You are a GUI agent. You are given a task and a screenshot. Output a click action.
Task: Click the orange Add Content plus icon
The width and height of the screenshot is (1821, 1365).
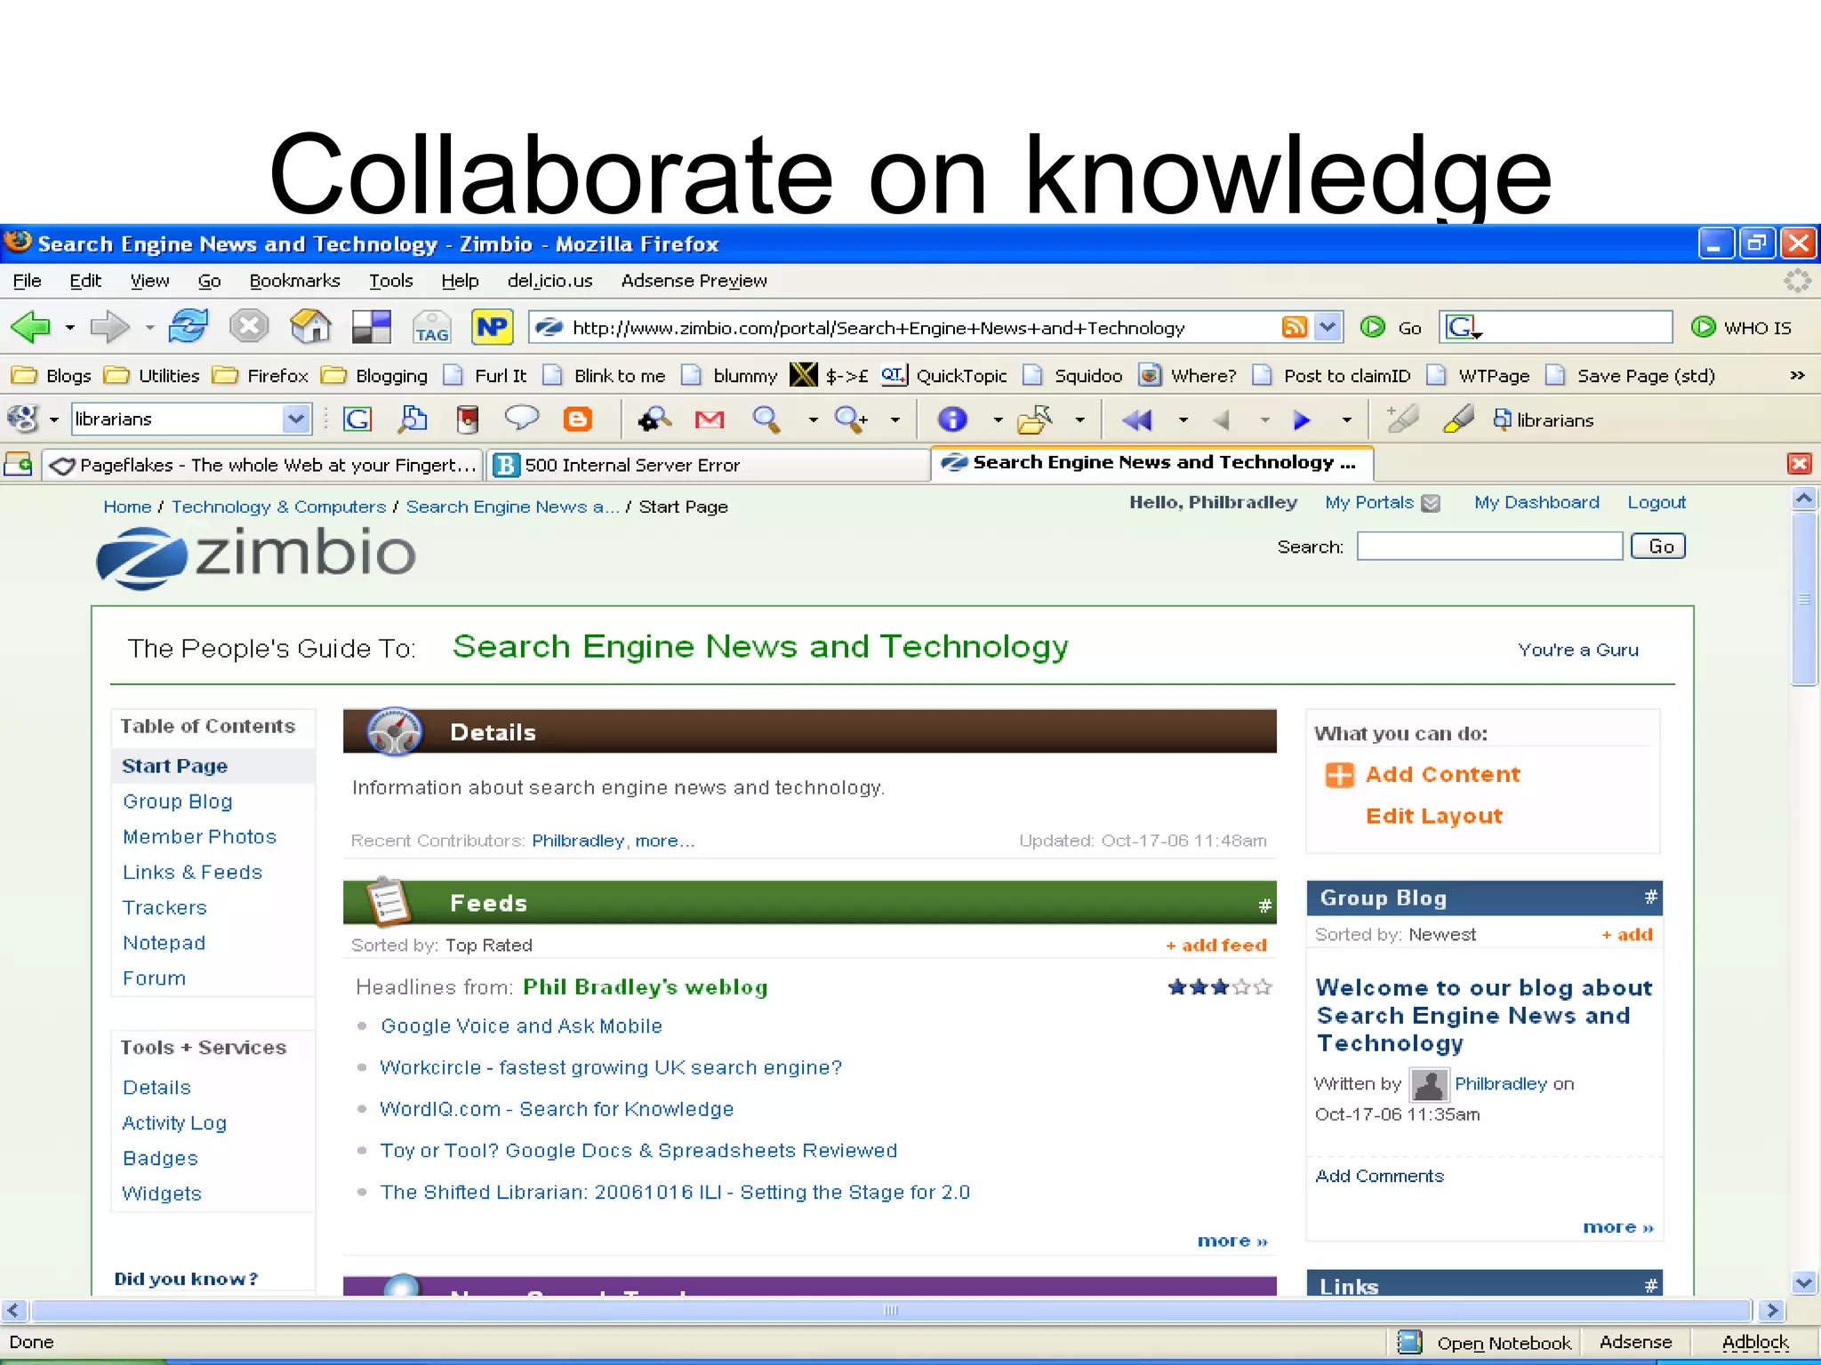click(1339, 775)
